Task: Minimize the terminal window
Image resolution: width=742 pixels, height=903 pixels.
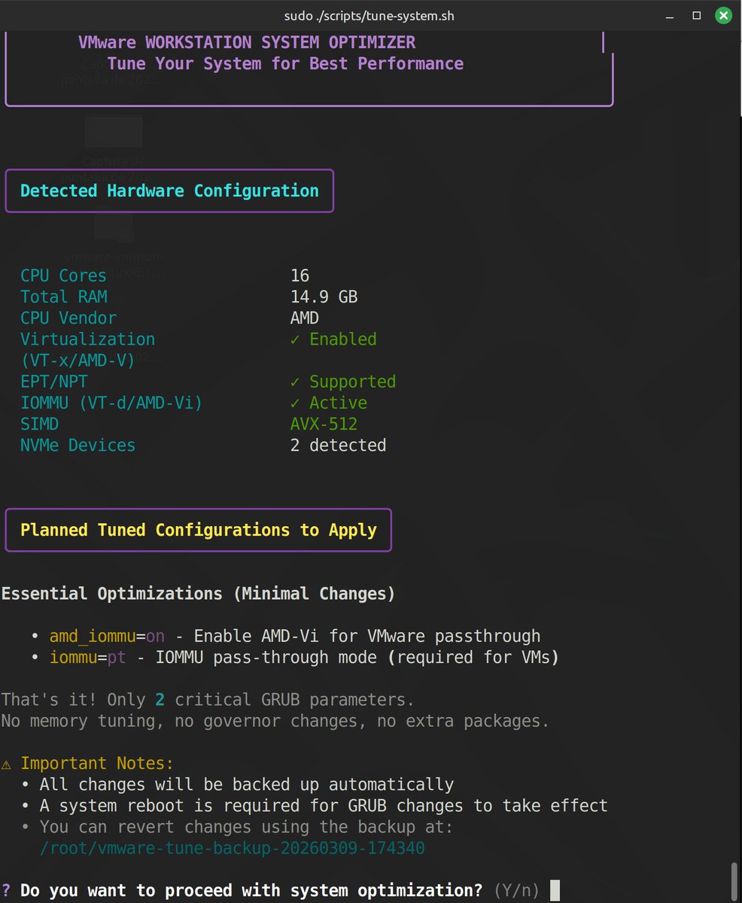Action: (669, 15)
